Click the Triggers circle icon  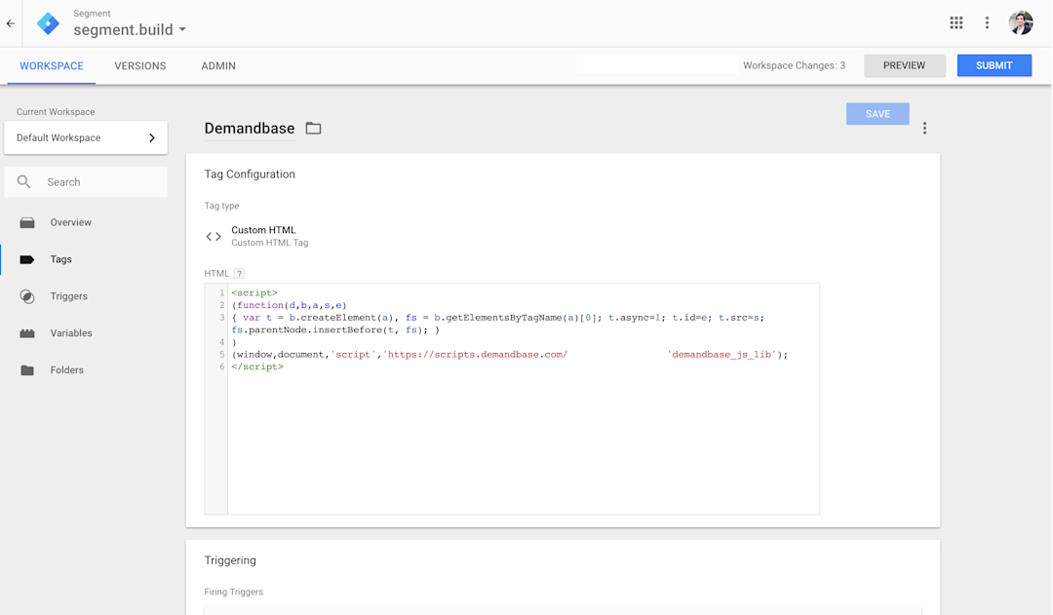point(27,296)
